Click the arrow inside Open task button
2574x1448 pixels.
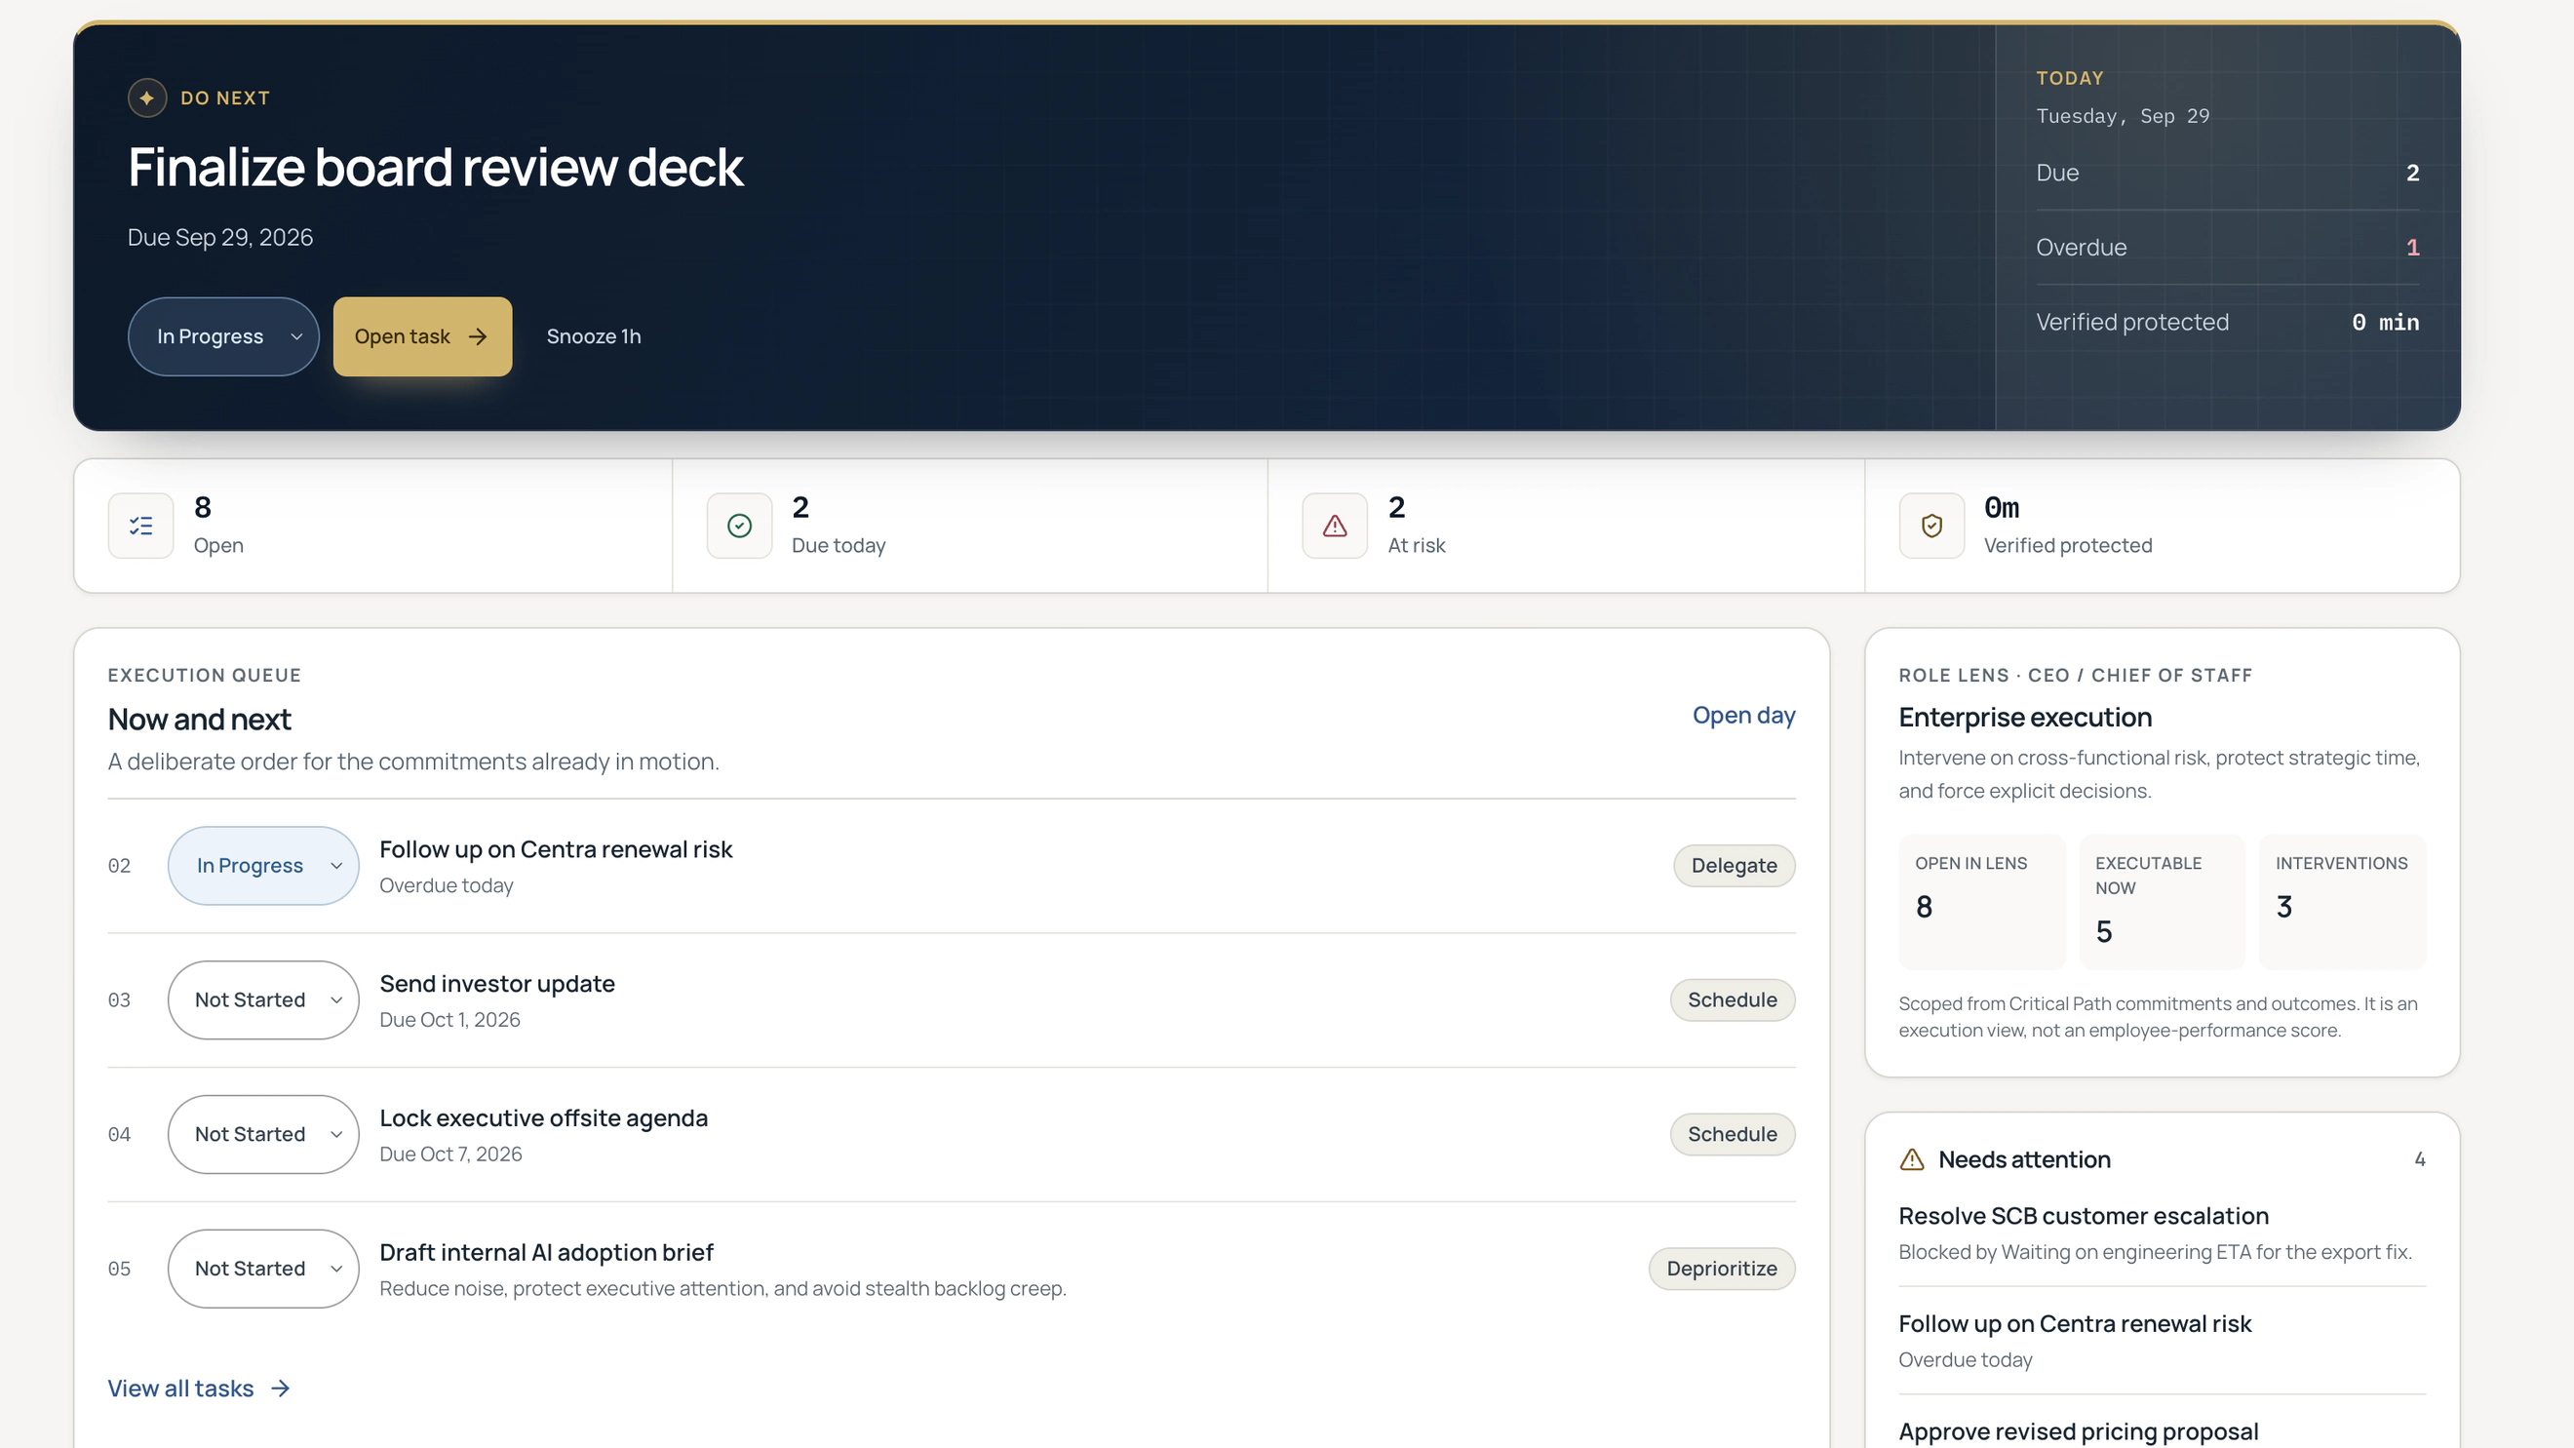[x=478, y=336]
